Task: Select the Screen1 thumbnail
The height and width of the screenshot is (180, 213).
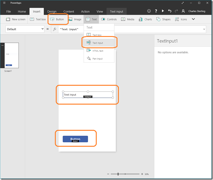Action: [12, 55]
